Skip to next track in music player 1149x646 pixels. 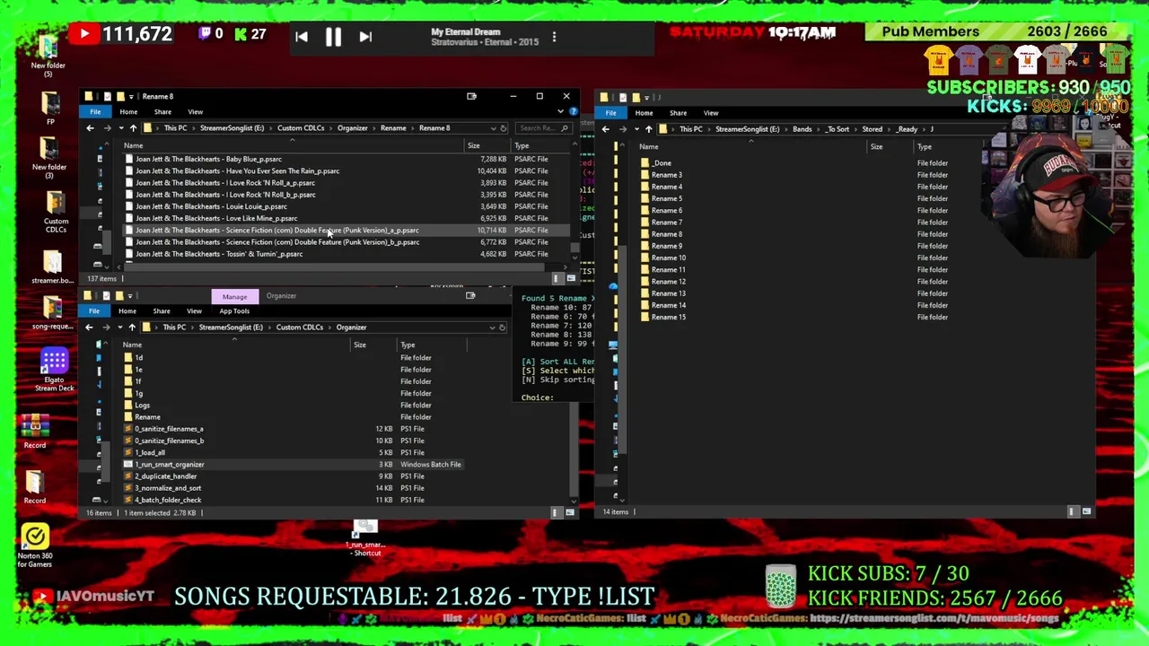point(365,37)
